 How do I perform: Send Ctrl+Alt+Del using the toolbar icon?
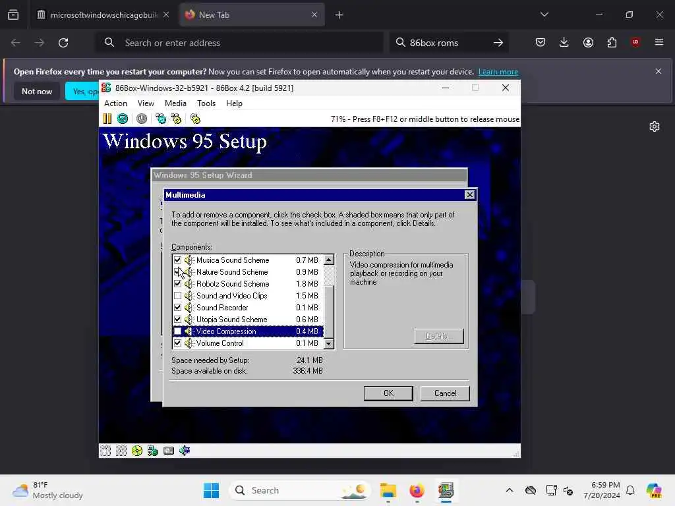(x=161, y=119)
